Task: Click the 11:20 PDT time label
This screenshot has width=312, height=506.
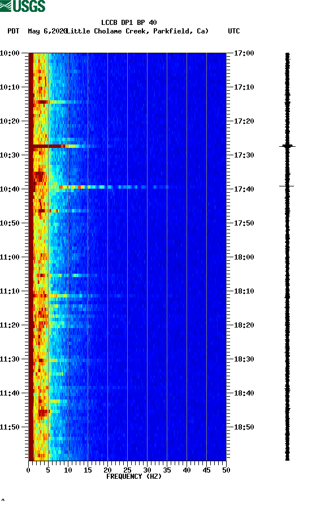Action: pos(10,325)
